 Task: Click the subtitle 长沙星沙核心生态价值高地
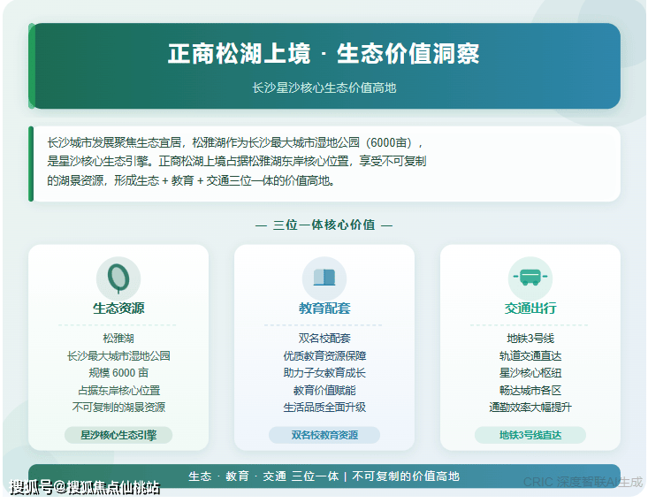[324, 88]
